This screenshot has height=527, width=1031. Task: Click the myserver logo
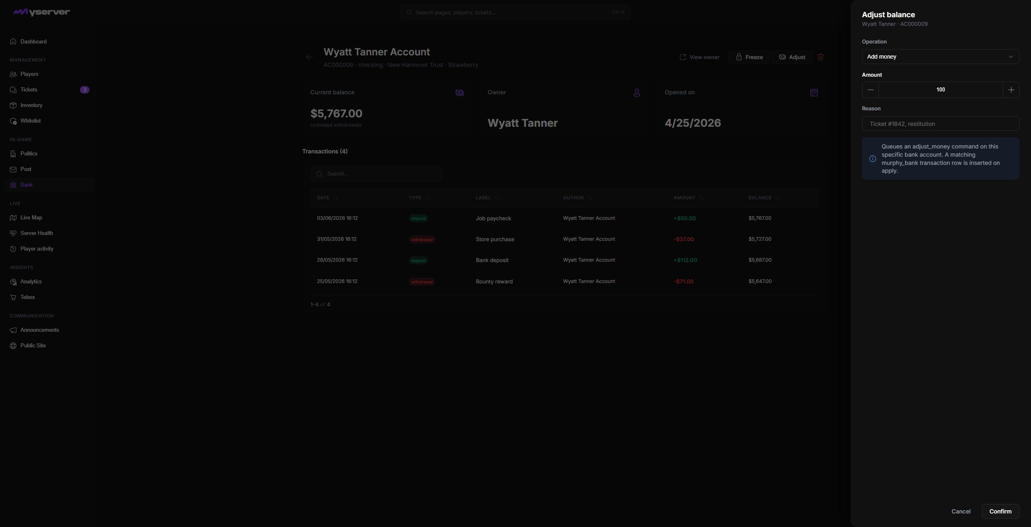pos(41,12)
